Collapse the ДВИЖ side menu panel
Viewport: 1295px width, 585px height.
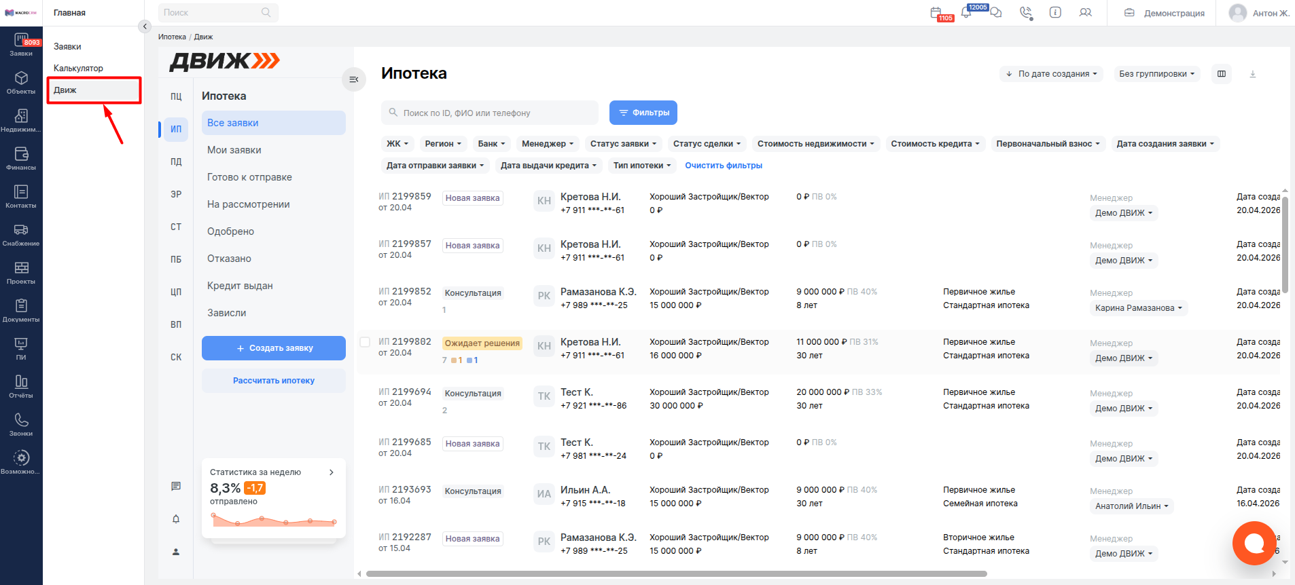[353, 79]
